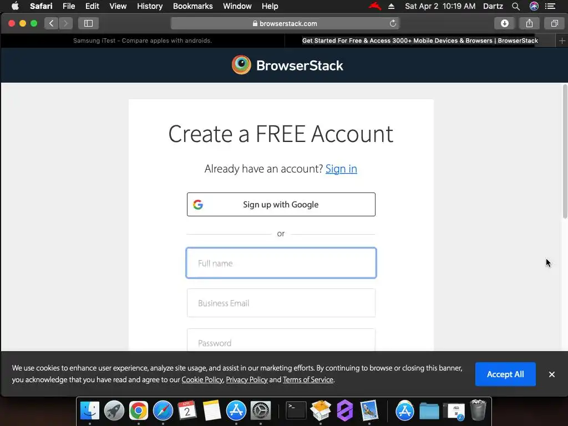The height and width of the screenshot is (426, 568).
Task: Click the page vertical scrollbar
Action: pos(565,151)
